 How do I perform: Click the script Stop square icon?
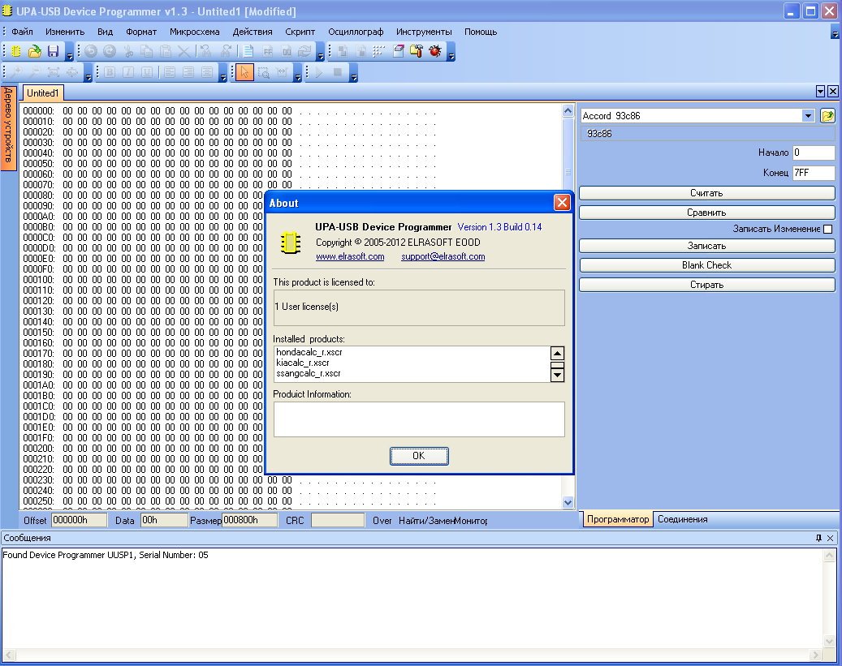pos(337,72)
